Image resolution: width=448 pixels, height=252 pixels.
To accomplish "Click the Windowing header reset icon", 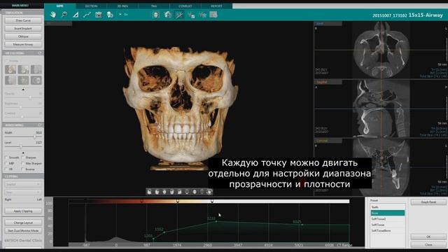I will [x=40, y=125].
